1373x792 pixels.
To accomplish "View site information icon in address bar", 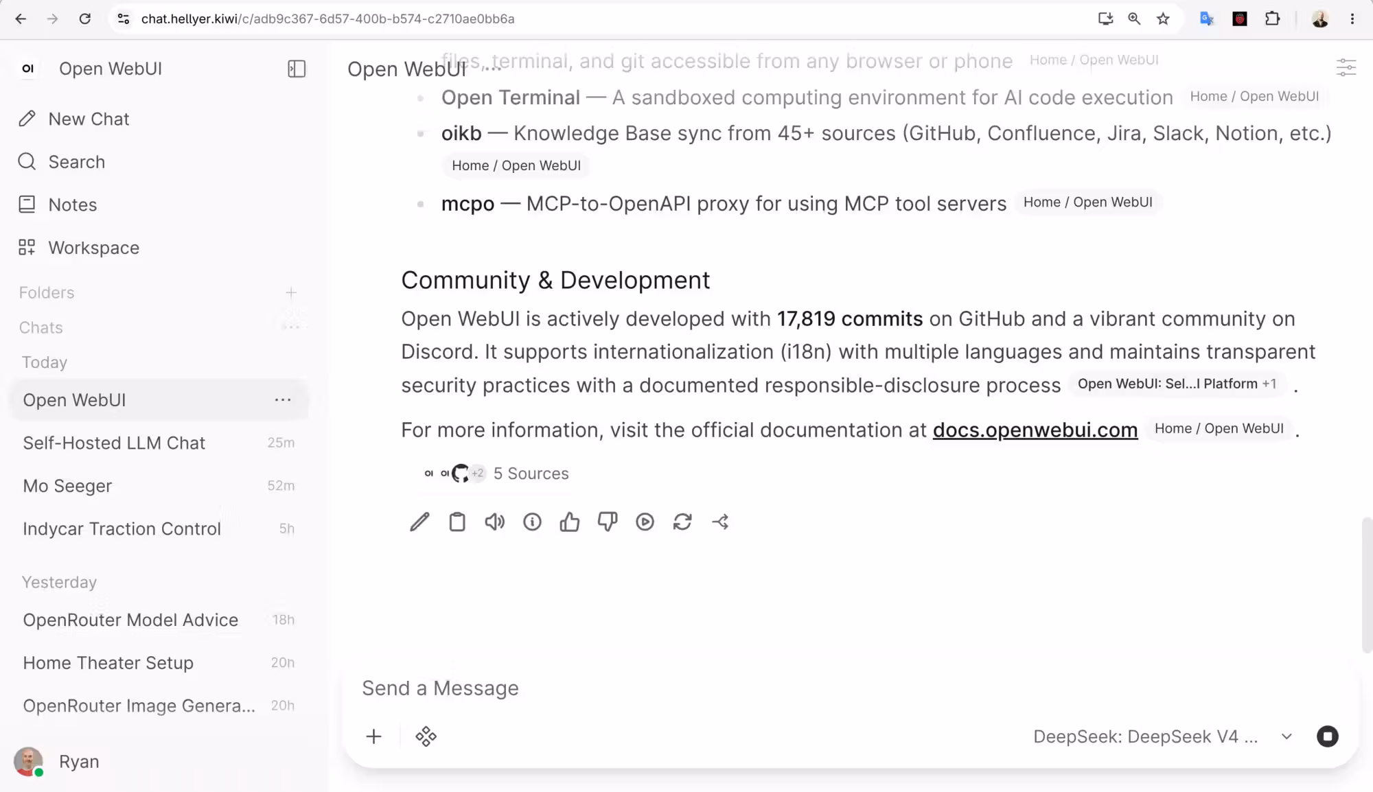I will 124,19.
